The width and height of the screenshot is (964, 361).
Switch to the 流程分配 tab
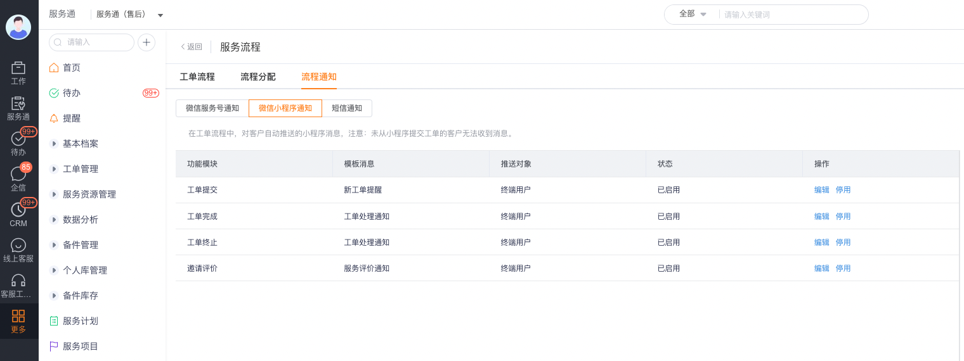pyautogui.click(x=258, y=77)
